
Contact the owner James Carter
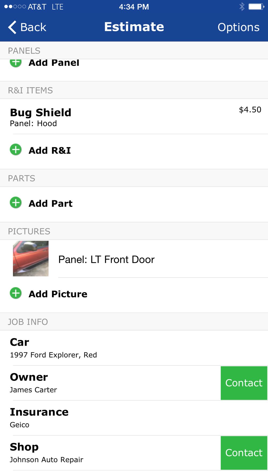pos(244,383)
